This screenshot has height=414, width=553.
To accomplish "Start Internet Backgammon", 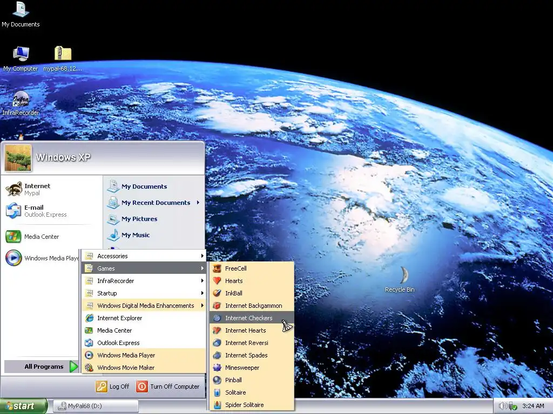I will tap(252, 305).
